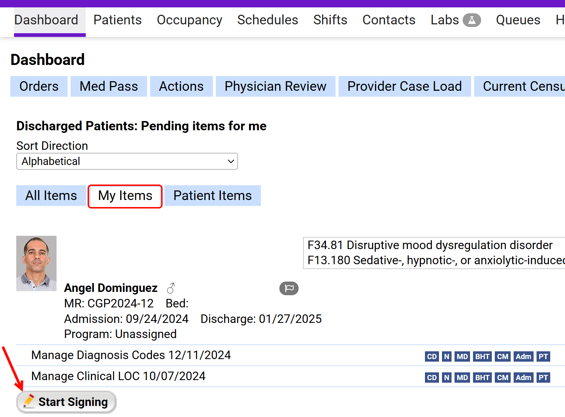Enable the Patient Items filter
The width and height of the screenshot is (565, 417).
tap(212, 196)
